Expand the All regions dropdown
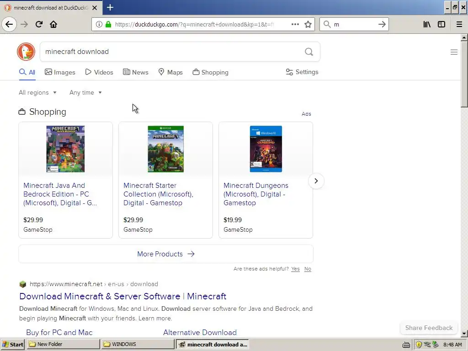Image resolution: width=468 pixels, height=351 pixels. (37, 92)
